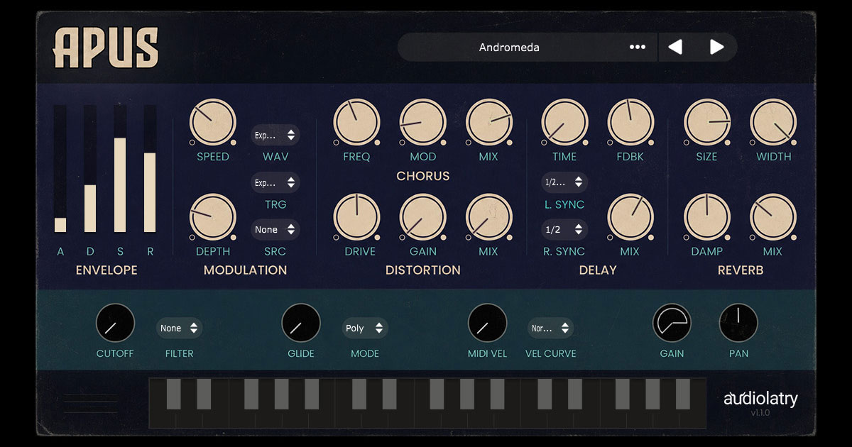Click the chorus MIX knob

488,122
